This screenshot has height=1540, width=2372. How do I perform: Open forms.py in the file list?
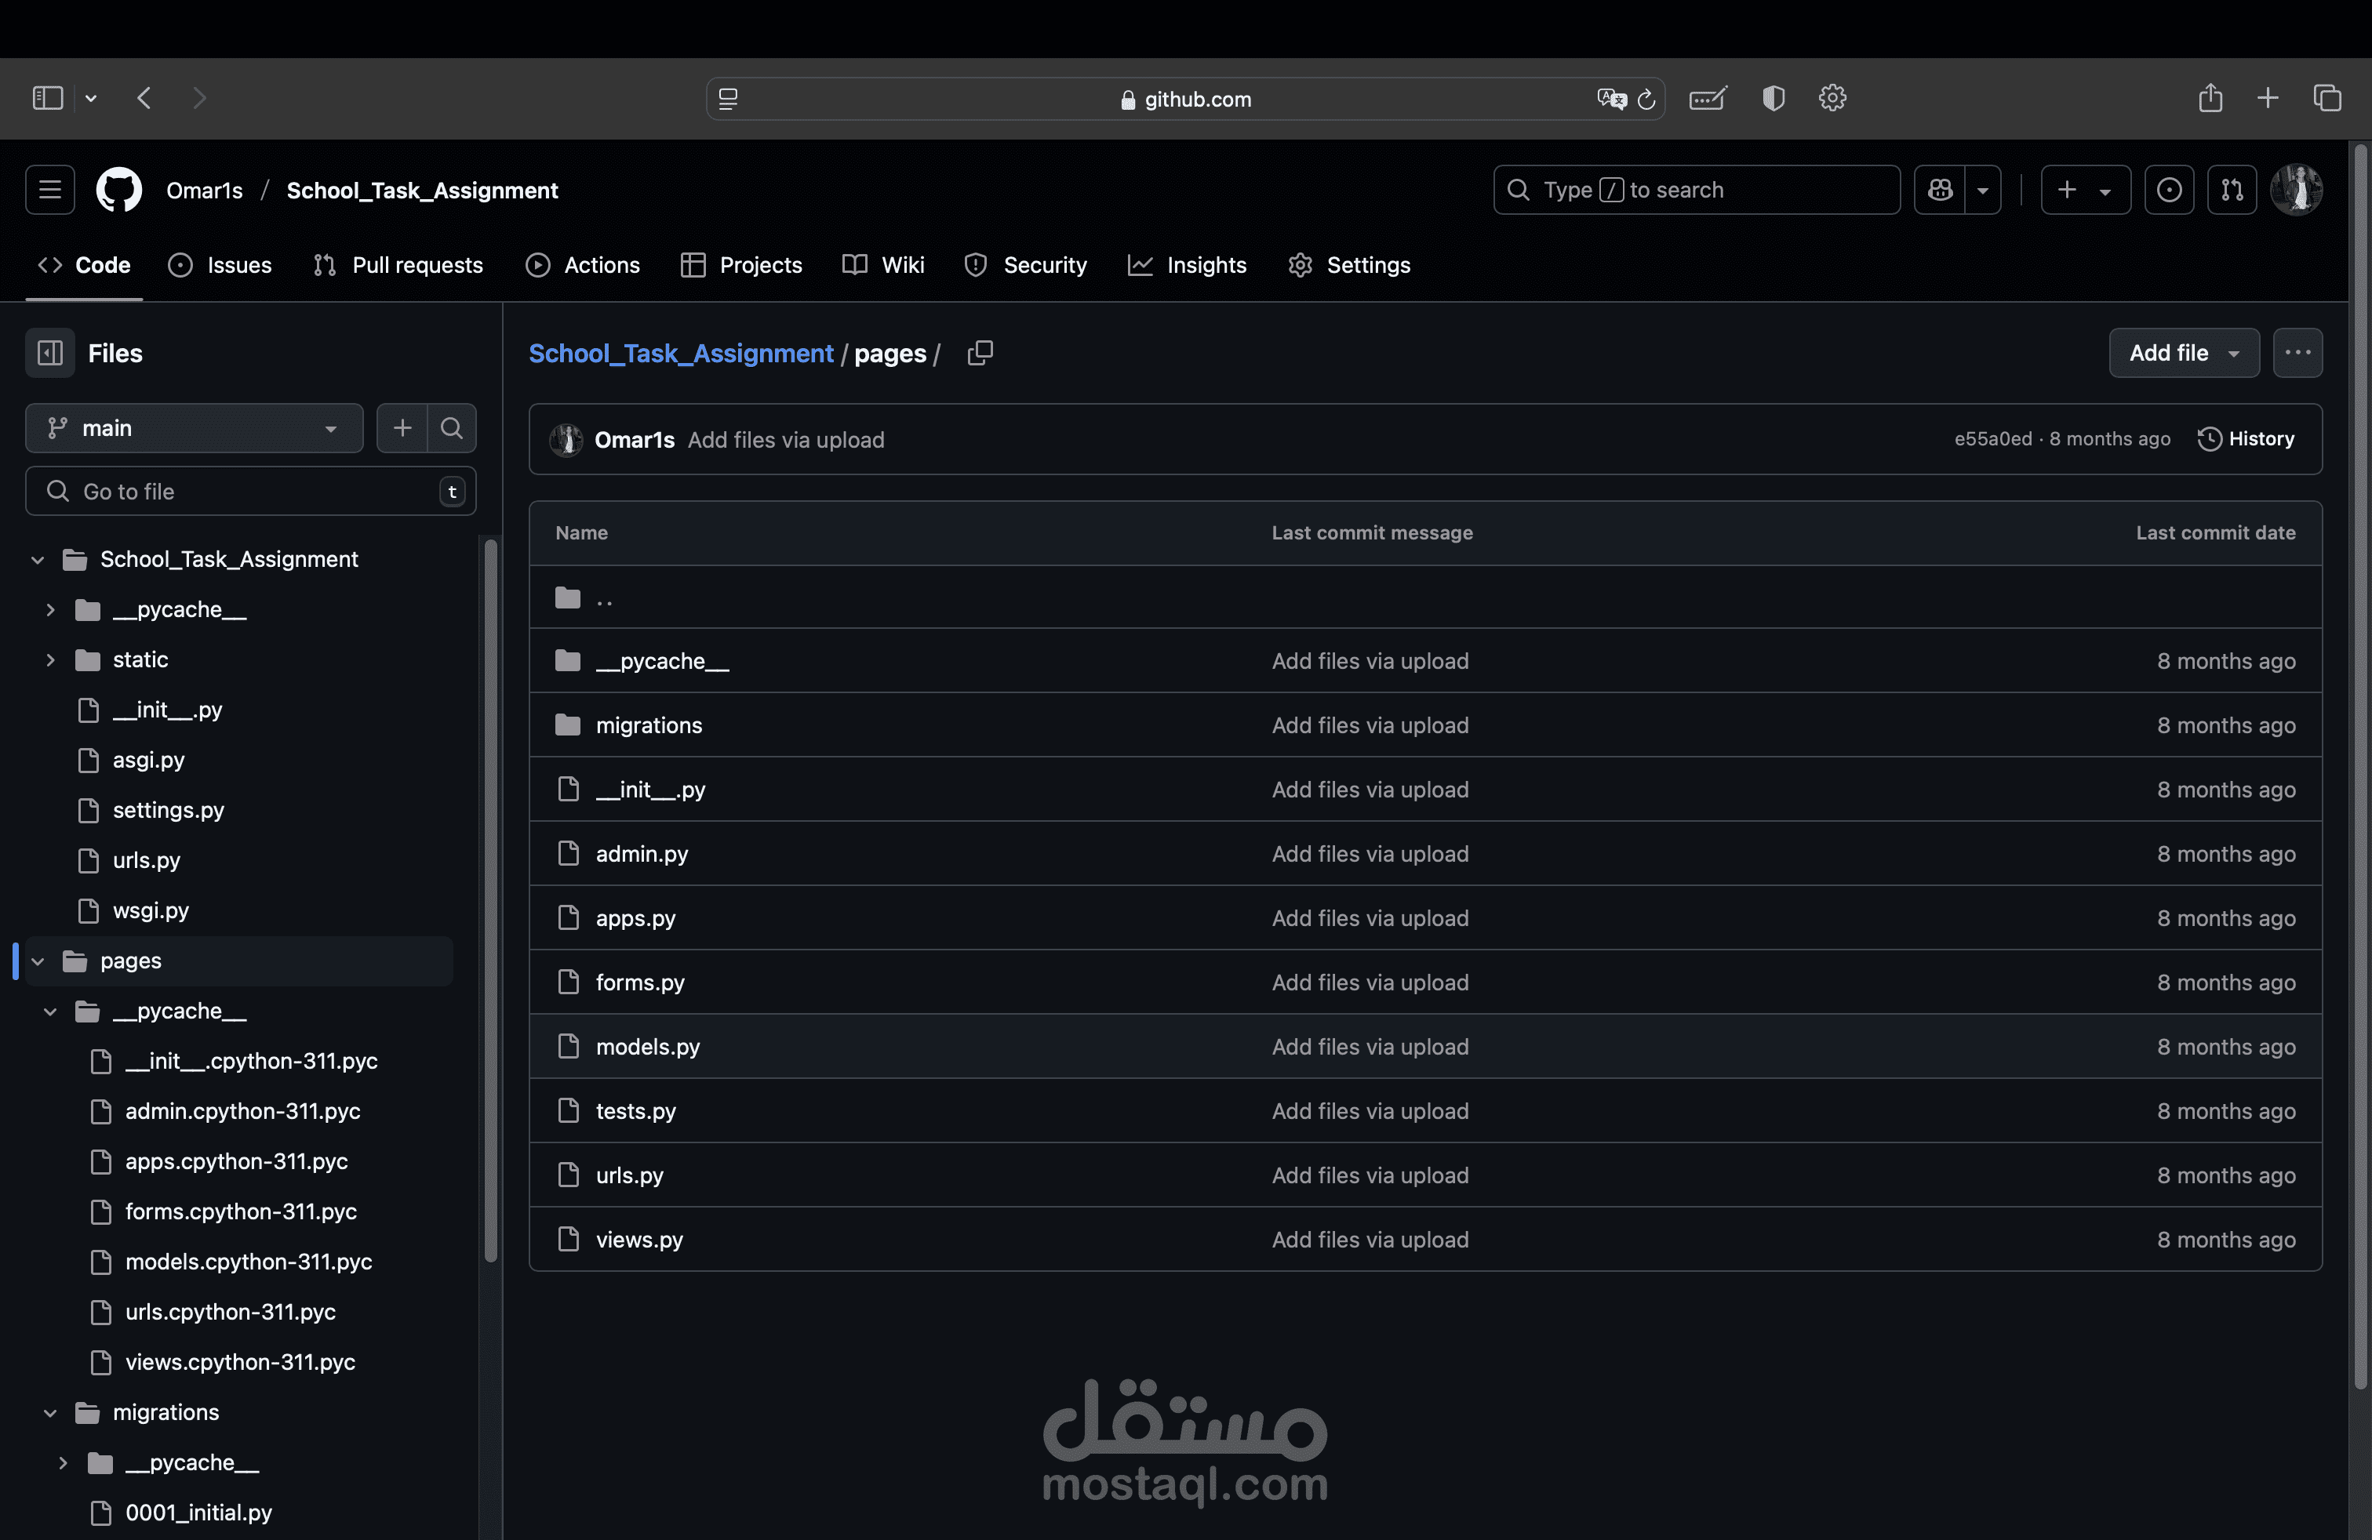tap(640, 982)
